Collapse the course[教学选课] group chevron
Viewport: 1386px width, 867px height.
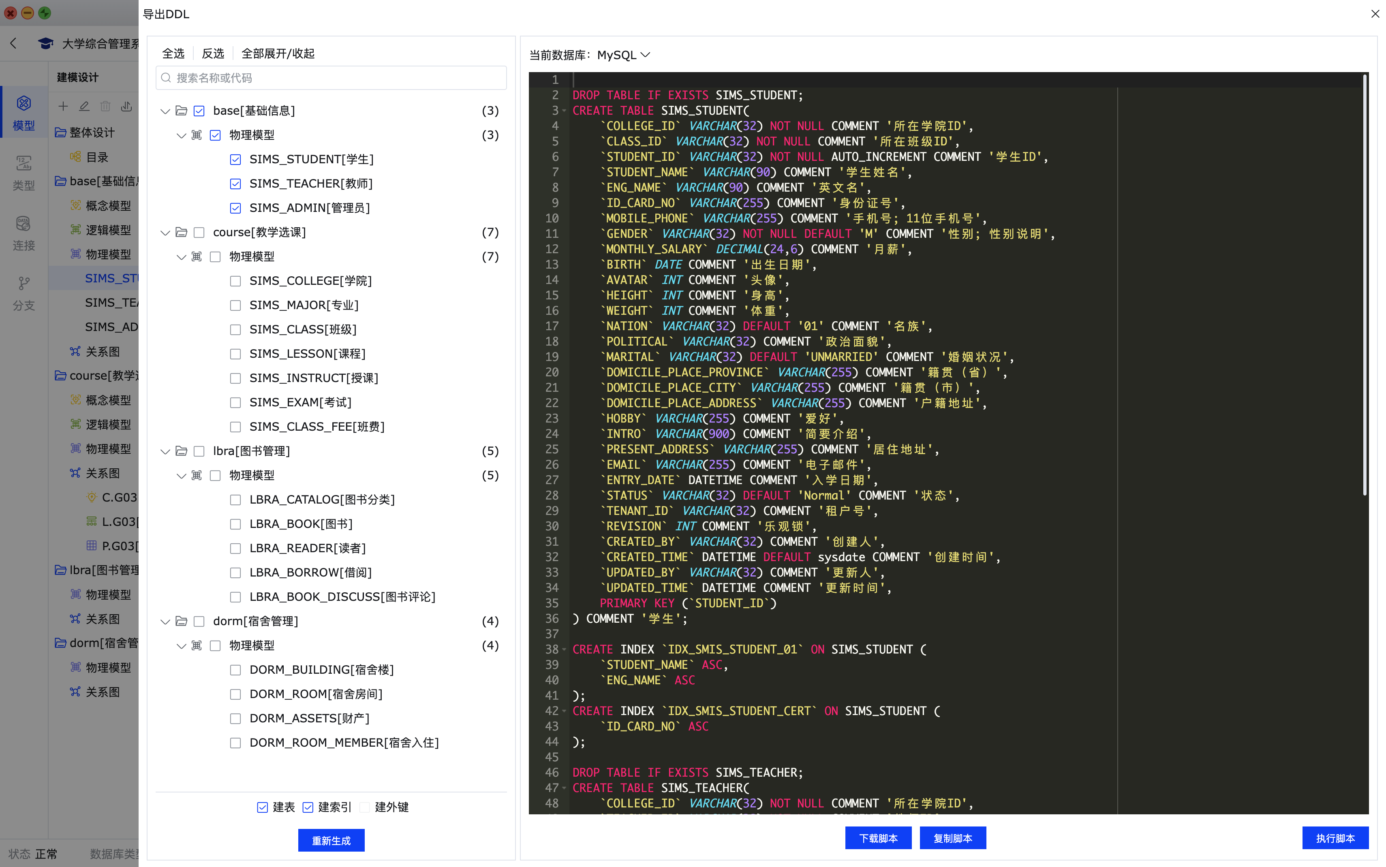coord(165,233)
